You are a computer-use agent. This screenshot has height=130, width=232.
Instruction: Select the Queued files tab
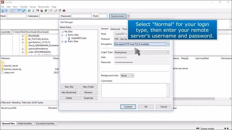pos(8,123)
